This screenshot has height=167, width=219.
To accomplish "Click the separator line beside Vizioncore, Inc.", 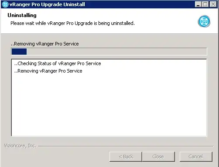I will (x=126, y=146).
